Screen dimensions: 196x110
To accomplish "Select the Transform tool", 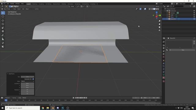I will (3, 31).
